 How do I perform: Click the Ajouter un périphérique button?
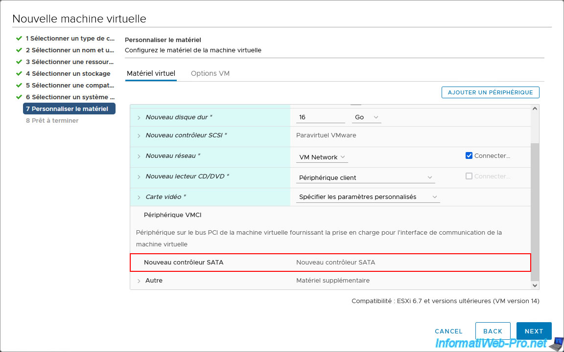(490, 92)
